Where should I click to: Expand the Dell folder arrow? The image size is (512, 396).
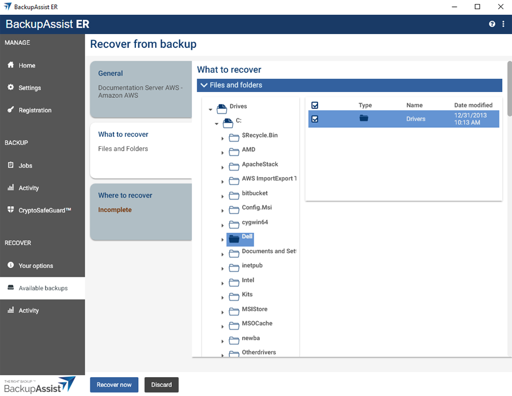222,240
